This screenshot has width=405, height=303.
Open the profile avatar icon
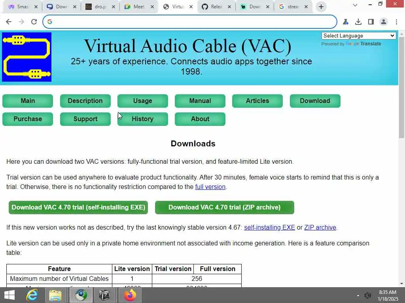(x=384, y=22)
